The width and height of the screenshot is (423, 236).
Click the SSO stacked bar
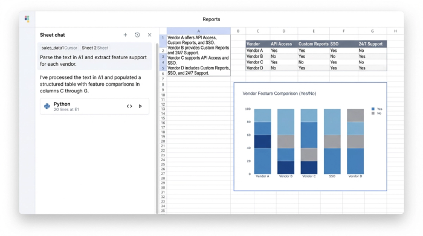click(332, 141)
